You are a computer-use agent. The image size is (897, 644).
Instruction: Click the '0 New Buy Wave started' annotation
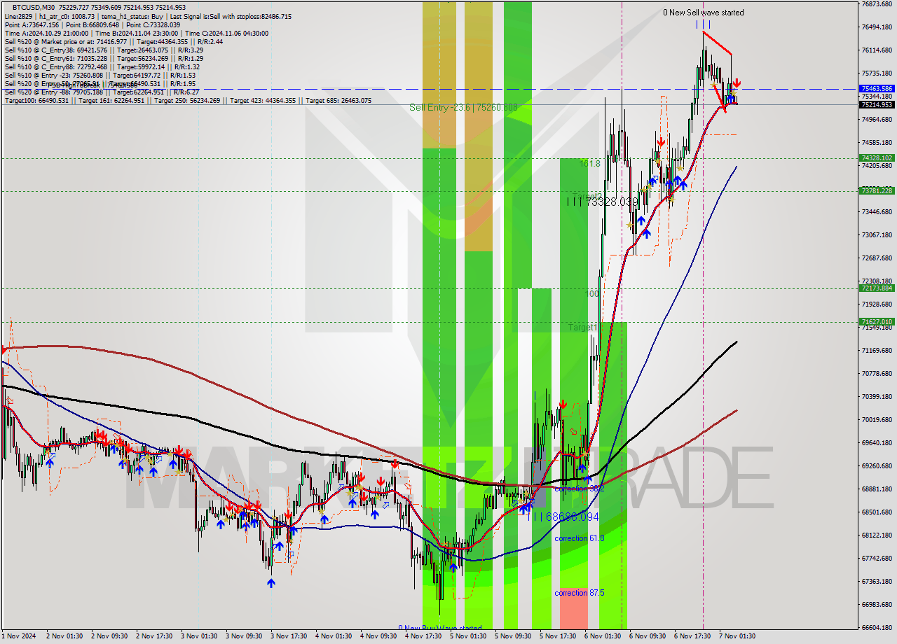440,628
